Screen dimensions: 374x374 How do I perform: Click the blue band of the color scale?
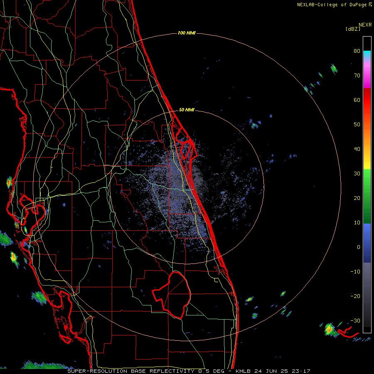coord(367,243)
